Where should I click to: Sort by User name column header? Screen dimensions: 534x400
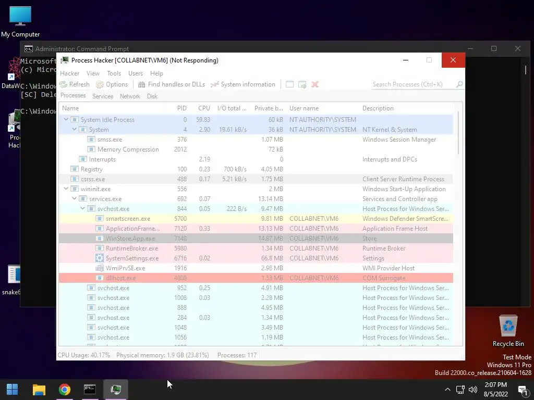323,108
